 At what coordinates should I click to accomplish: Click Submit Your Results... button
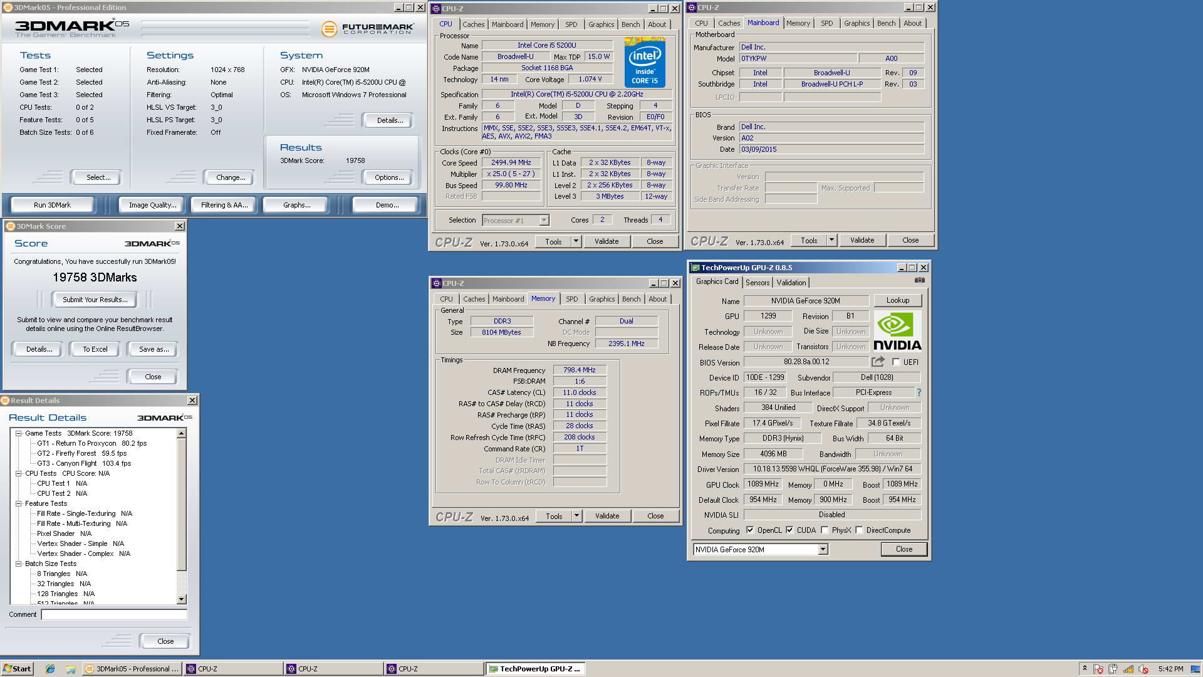[x=95, y=300]
